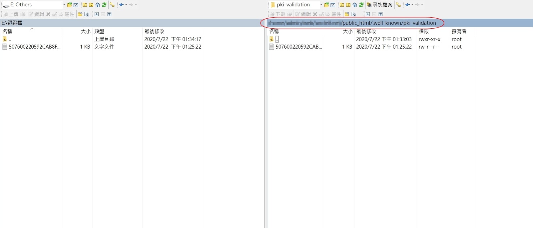Expand remote back history dropdown arrow
The height and width of the screenshot is (228, 533).
[x=412, y=5]
